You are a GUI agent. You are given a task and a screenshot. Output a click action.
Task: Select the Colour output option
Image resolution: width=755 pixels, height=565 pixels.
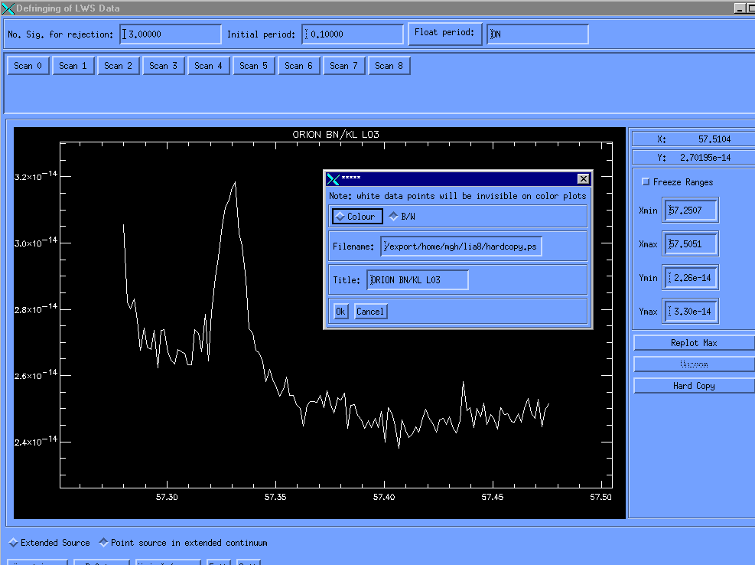[357, 217]
